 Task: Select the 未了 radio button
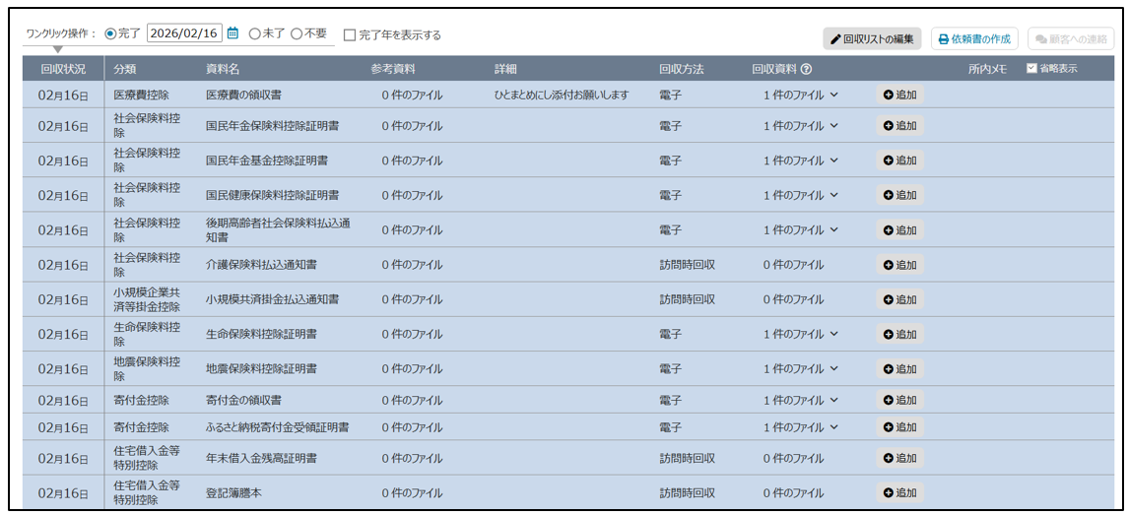(255, 33)
